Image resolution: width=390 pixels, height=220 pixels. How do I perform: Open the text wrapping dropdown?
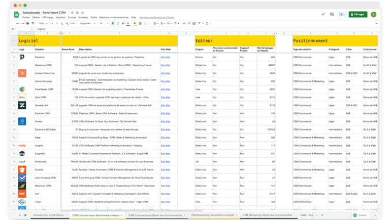tap(169, 24)
